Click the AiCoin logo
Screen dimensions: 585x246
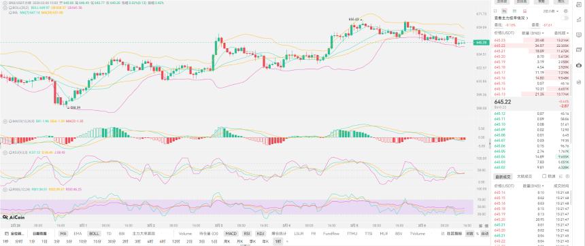click(x=14, y=217)
